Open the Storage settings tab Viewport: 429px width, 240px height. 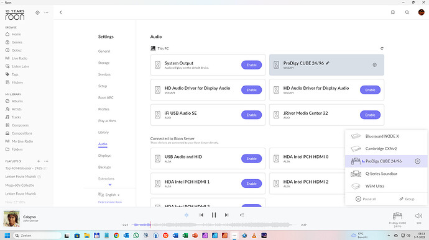(x=104, y=63)
